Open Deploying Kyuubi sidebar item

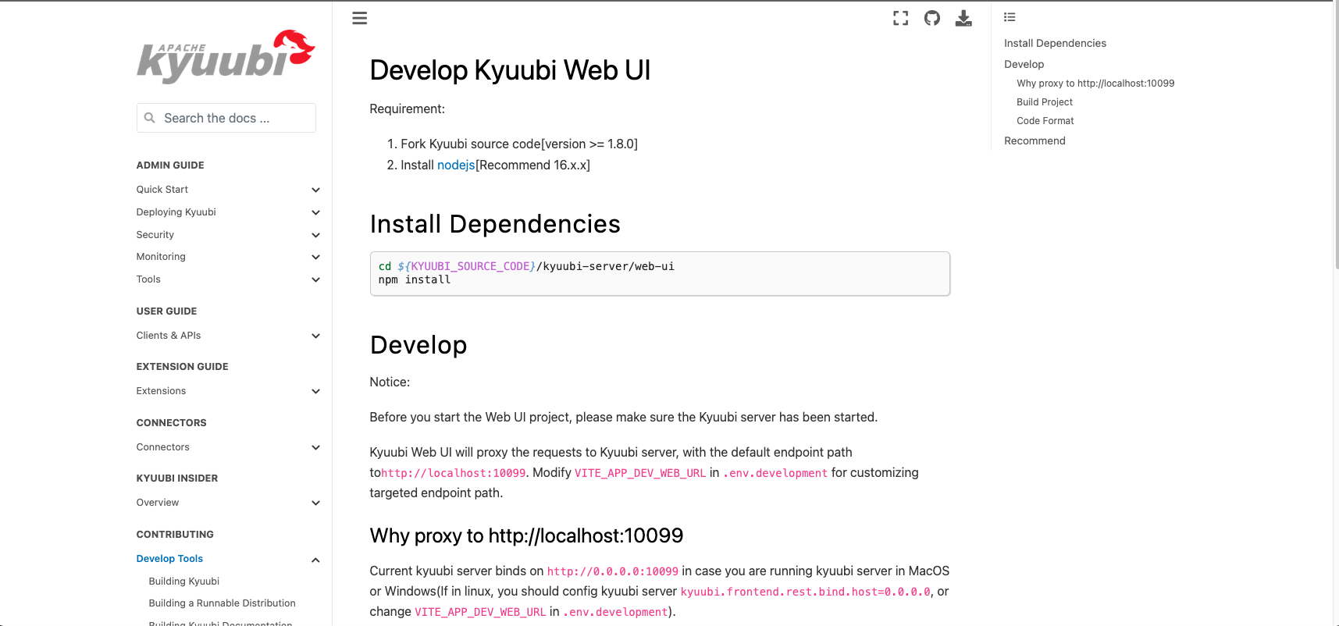pos(176,212)
